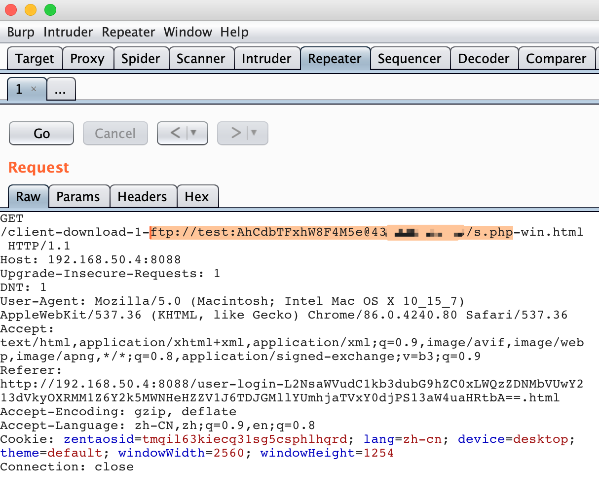Select the Raw request view tab
The image size is (599, 500).
[x=28, y=197]
